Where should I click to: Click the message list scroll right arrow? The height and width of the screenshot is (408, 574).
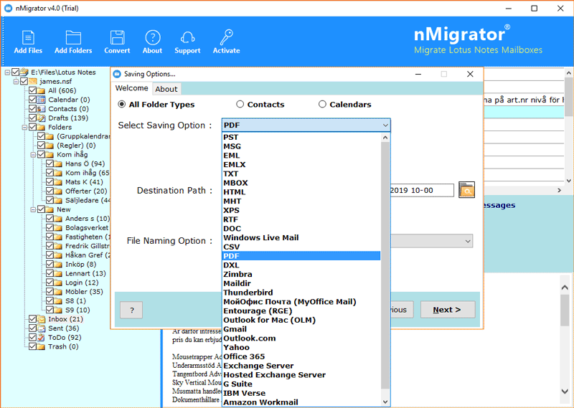pyautogui.click(x=559, y=190)
